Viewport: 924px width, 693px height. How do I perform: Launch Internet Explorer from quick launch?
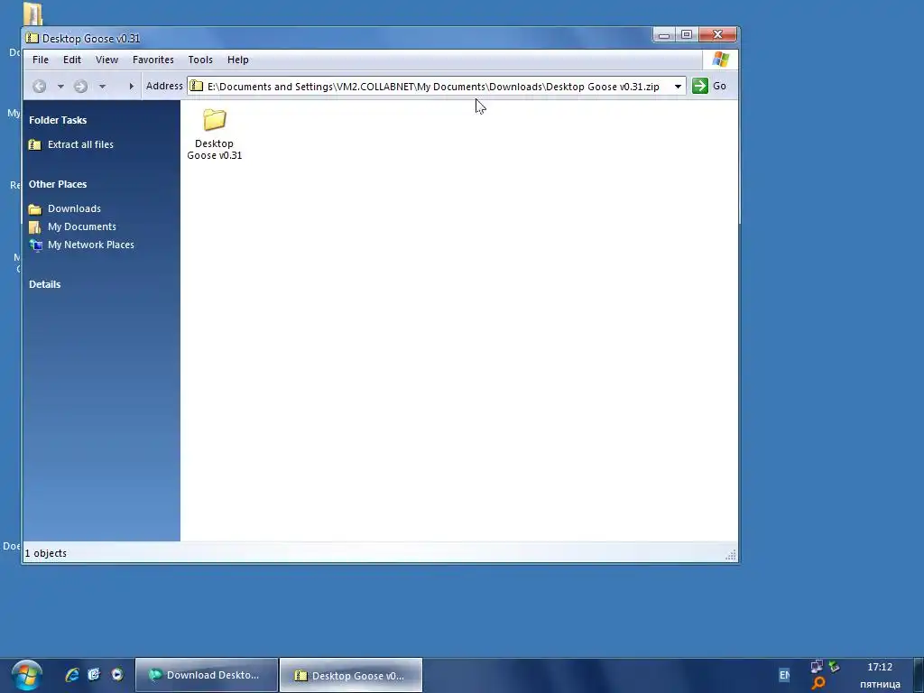pyautogui.click(x=72, y=675)
